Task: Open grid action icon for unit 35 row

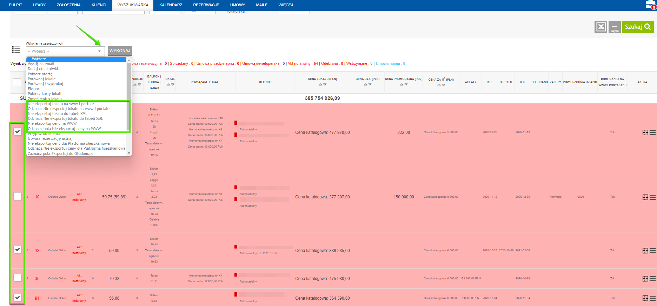Action: click(x=645, y=279)
